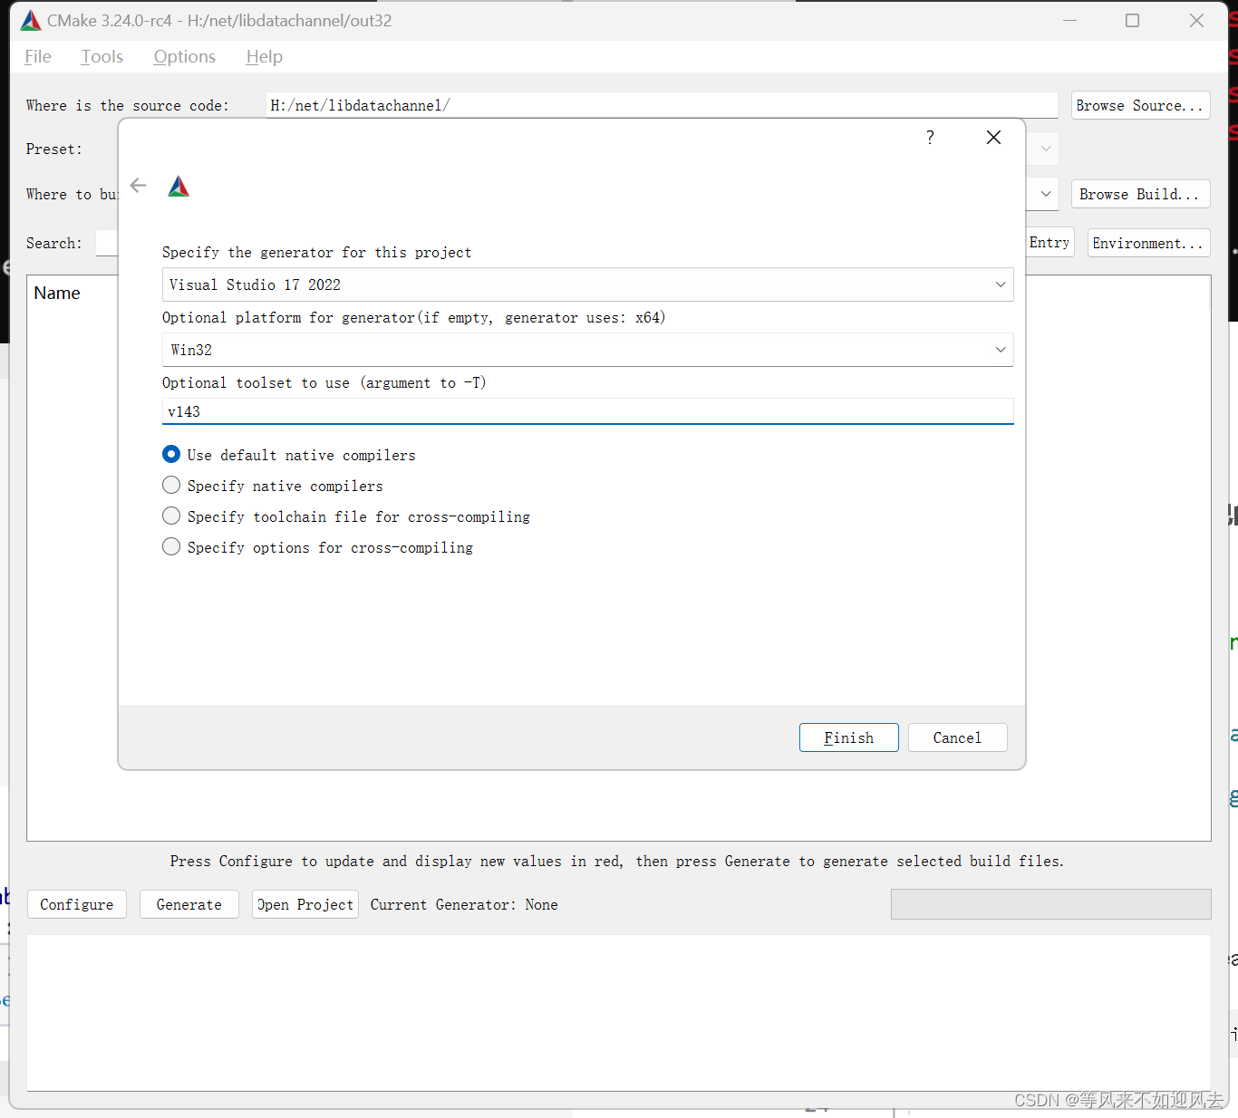This screenshot has width=1238, height=1118.
Task: Click the Name column header
Action: pyautogui.click(x=57, y=293)
